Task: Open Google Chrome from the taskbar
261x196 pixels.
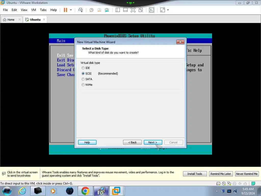Action: 85,191
